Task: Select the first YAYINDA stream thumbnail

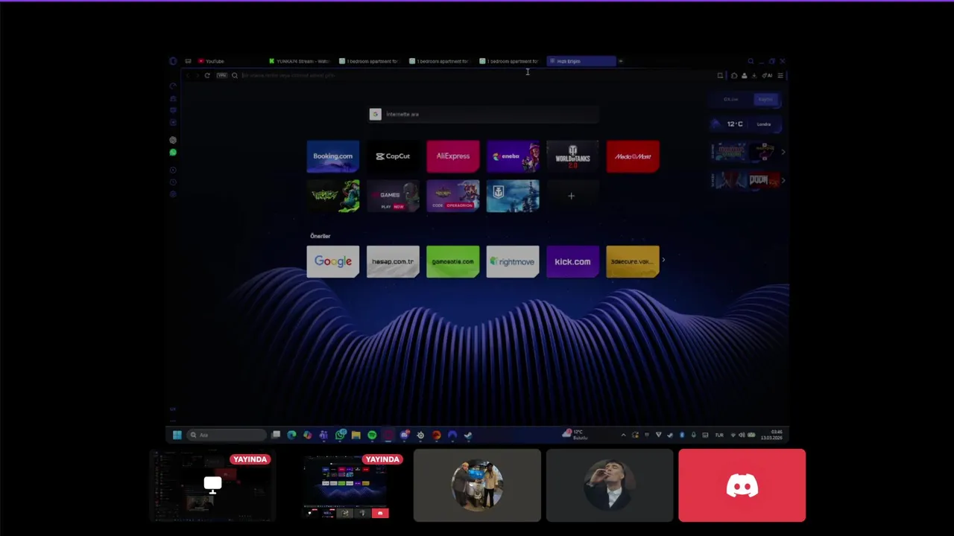Action: click(212, 485)
